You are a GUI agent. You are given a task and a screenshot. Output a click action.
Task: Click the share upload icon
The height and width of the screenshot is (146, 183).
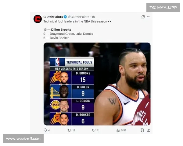tap(149, 130)
